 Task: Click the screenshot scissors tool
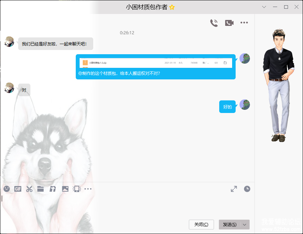[29, 189]
